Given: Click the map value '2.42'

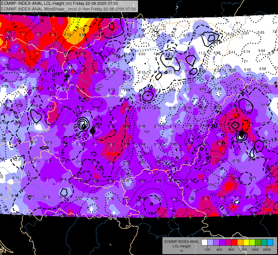Looking at the screenshot, I should coord(188,108).
